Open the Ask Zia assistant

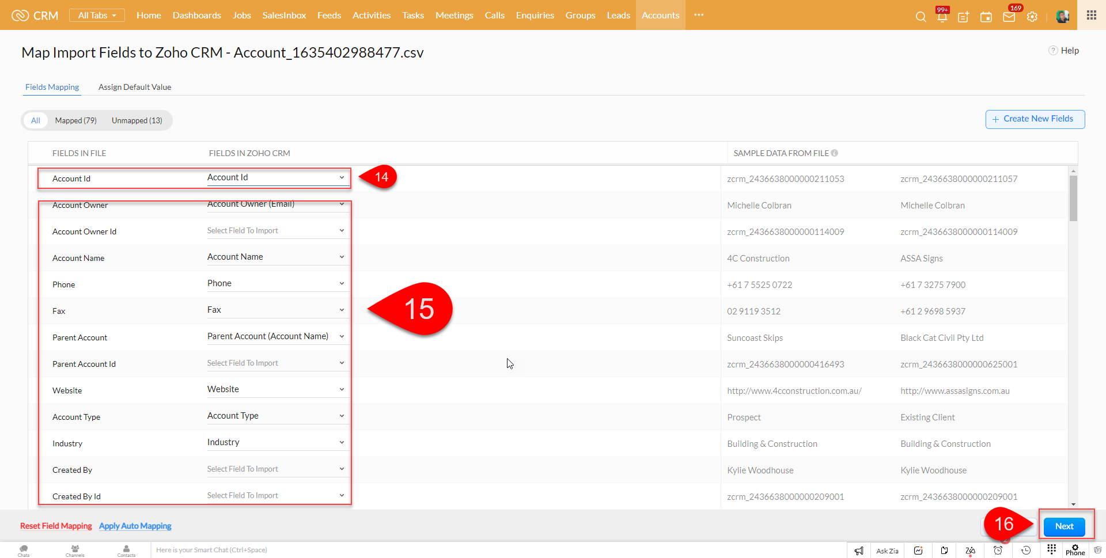pyautogui.click(x=887, y=551)
